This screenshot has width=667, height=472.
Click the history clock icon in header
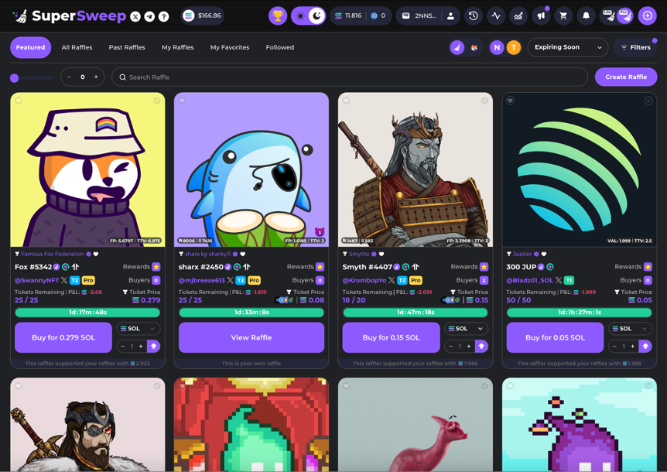click(x=473, y=15)
